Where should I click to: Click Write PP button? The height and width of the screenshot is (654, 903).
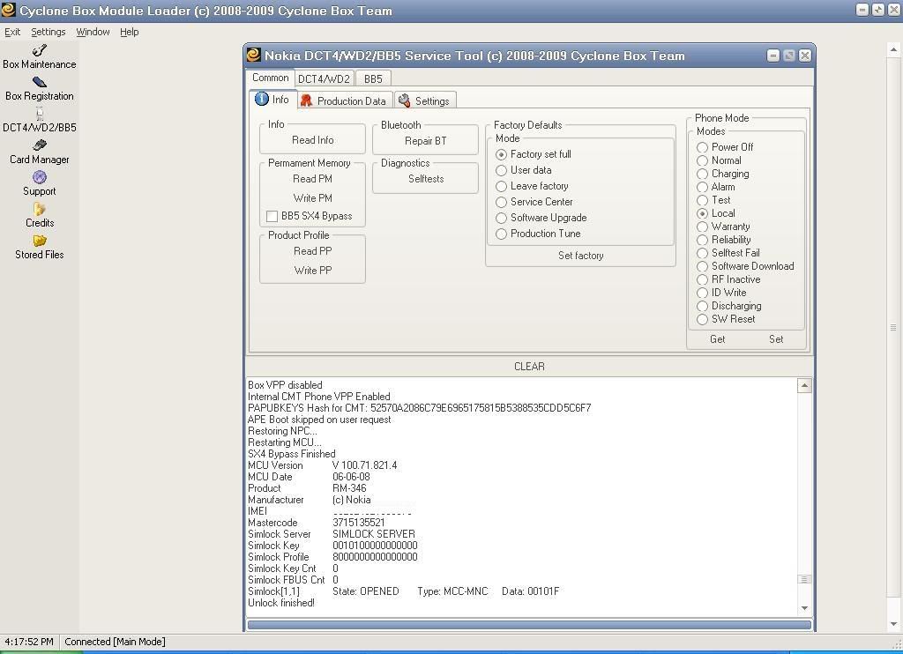point(313,271)
